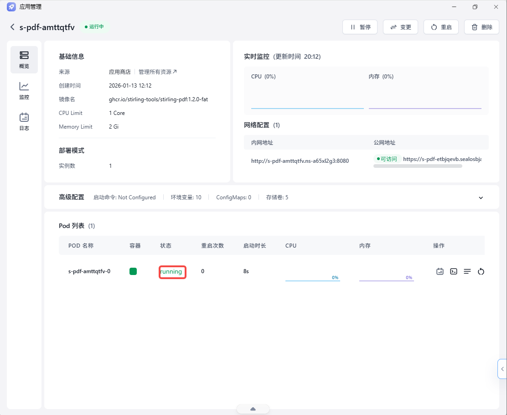Expand the bottom panel via the up-arrow handle
Viewport: 507px width, 415px height.
[253, 409]
